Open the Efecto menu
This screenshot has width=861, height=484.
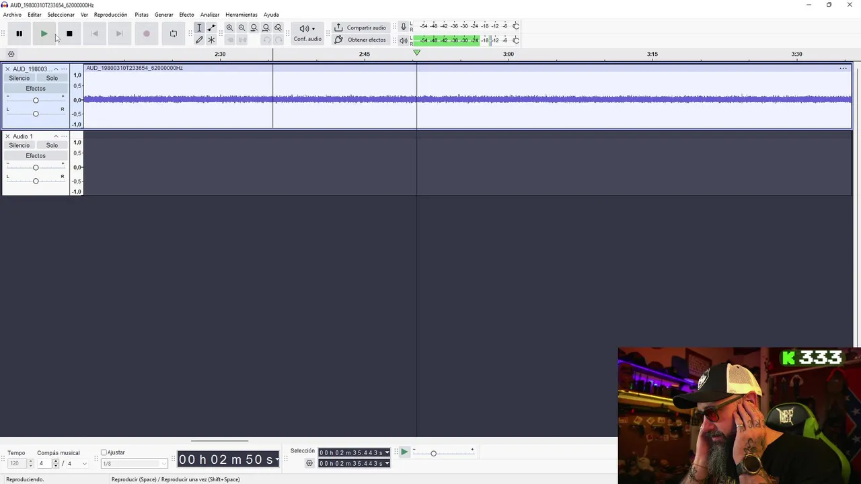(186, 15)
